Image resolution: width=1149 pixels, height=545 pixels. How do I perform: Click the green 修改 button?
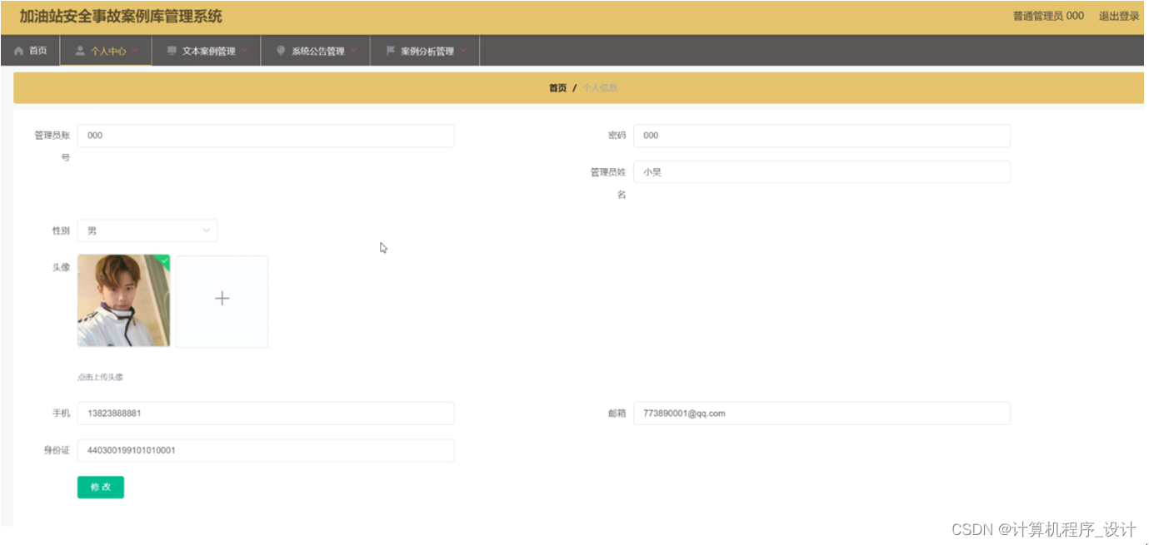click(101, 488)
